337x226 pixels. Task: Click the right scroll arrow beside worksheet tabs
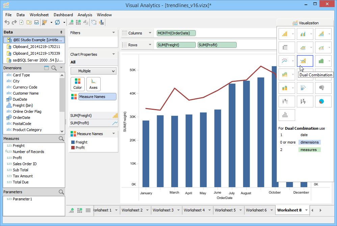pos(320,210)
